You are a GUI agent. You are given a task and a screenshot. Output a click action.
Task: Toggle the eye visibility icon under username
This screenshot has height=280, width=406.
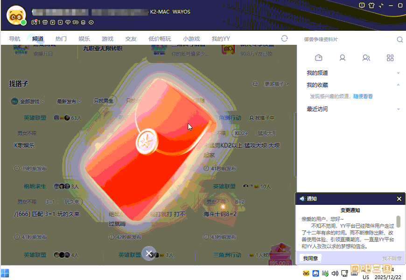click(x=91, y=22)
